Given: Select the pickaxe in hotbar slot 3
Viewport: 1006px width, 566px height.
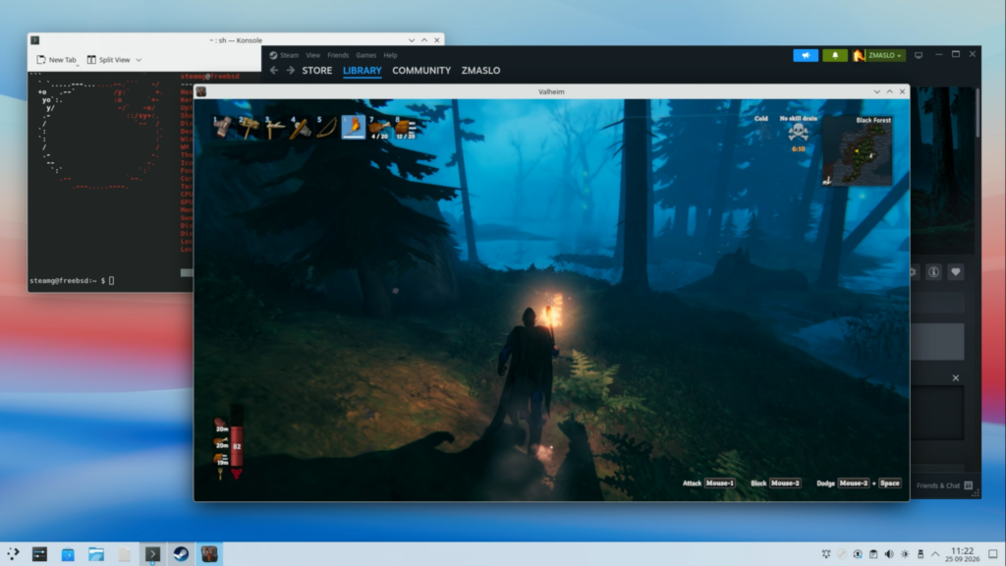Looking at the screenshot, I should pyautogui.click(x=275, y=127).
